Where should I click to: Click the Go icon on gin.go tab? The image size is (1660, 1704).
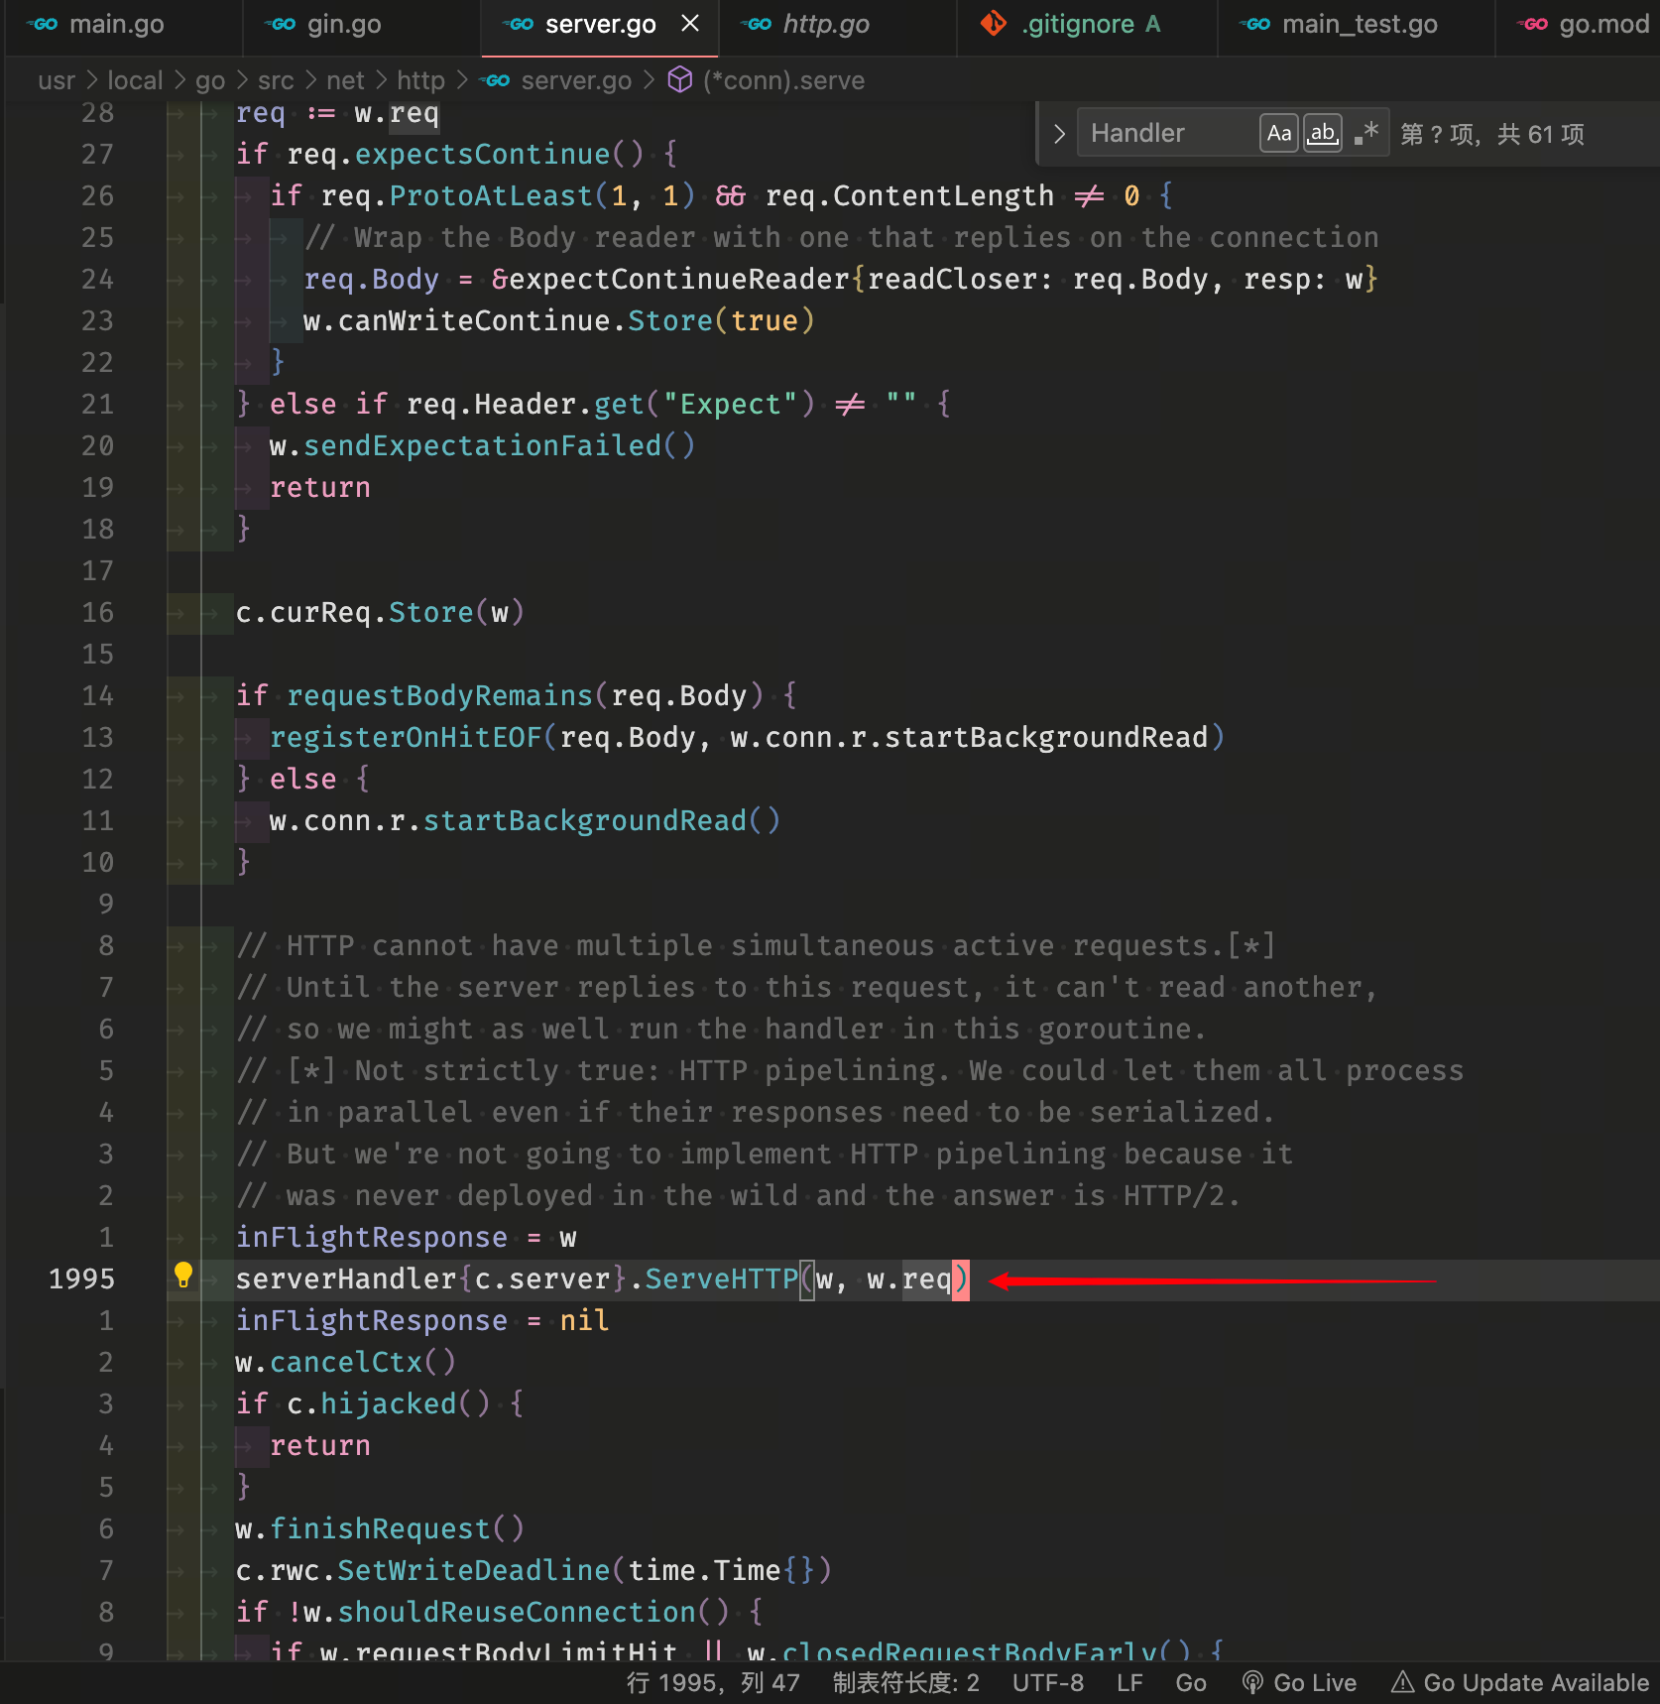tap(282, 25)
